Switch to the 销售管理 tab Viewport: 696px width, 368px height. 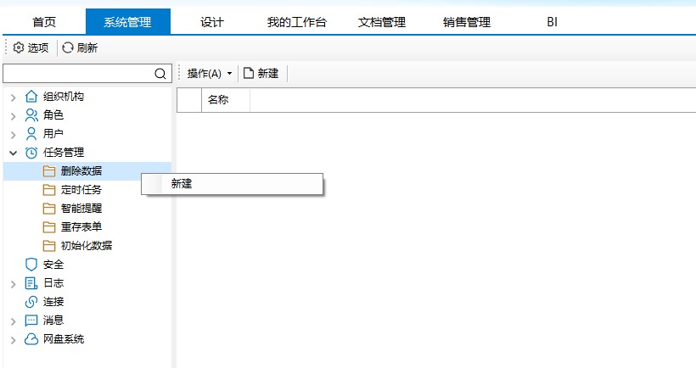click(x=467, y=22)
